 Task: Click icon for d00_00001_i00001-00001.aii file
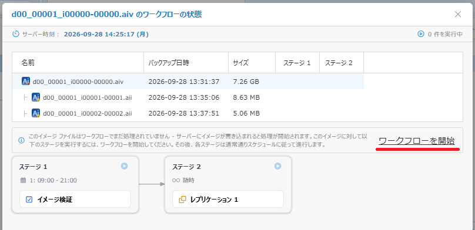coord(36,97)
